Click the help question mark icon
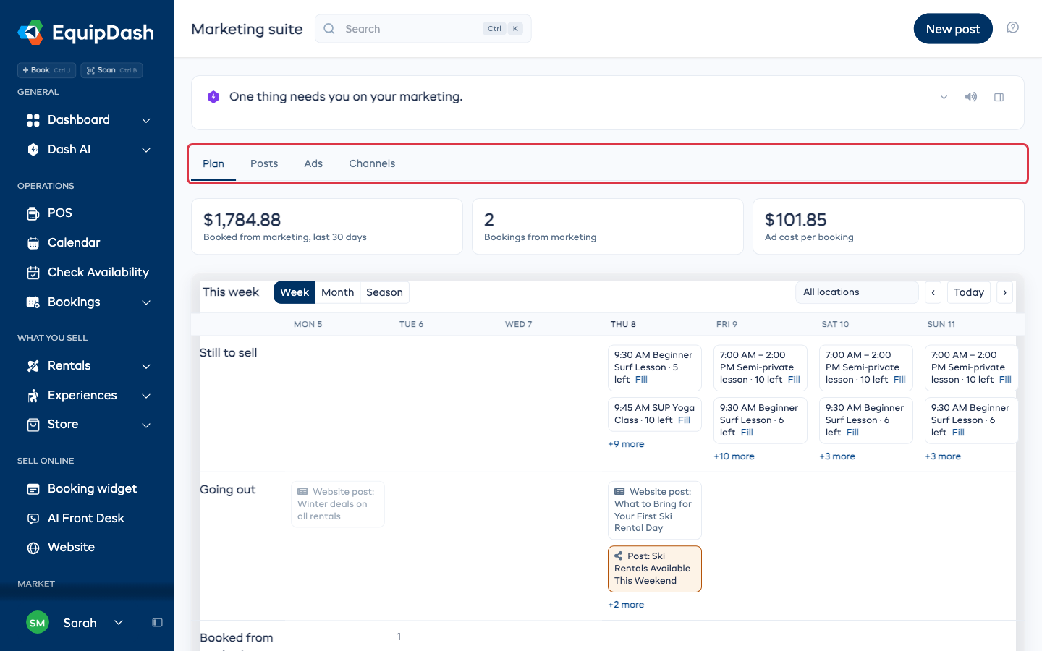 (x=1013, y=27)
